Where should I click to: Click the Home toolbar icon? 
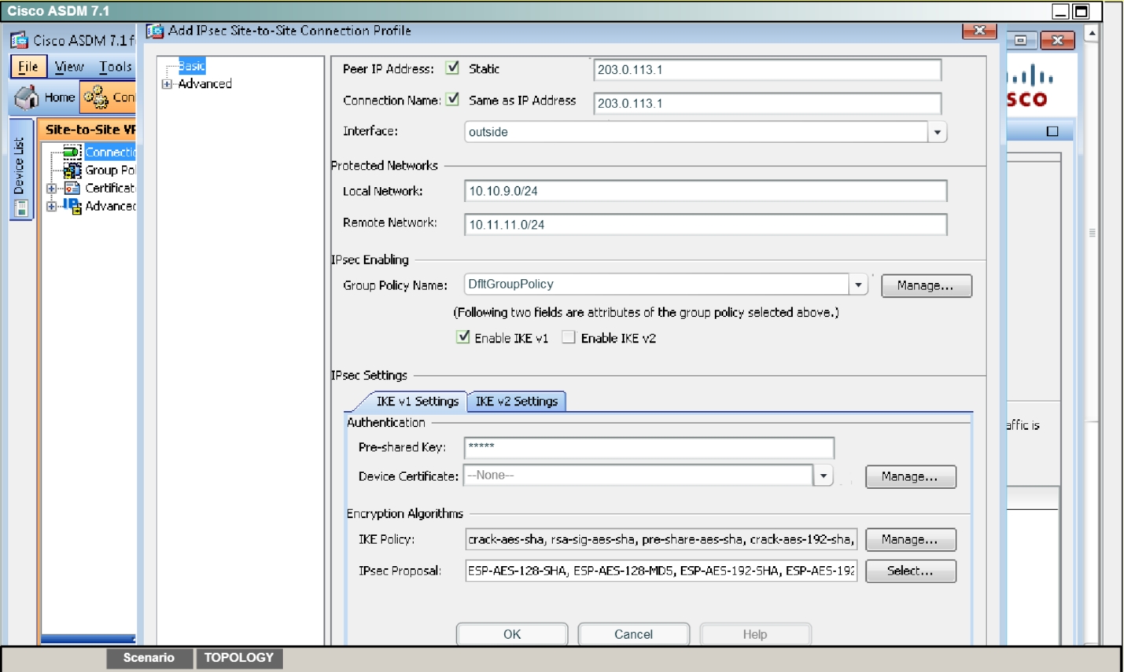[x=27, y=97]
